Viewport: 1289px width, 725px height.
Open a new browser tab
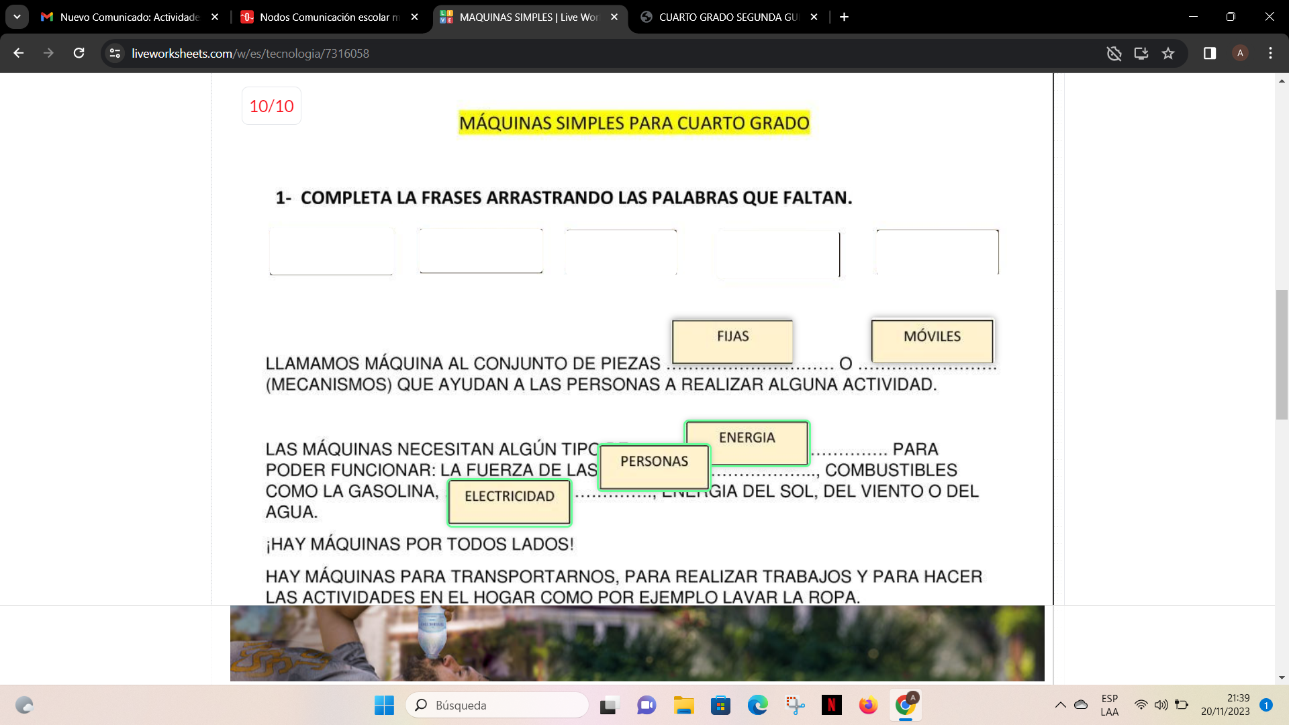coord(844,17)
